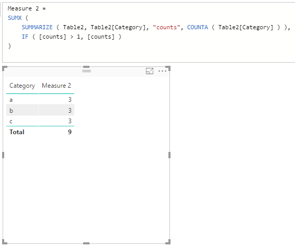Image resolution: width=295 pixels, height=247 pixels.
Task: Click the Measure 2 value in row a
Action: pos(70,100)
